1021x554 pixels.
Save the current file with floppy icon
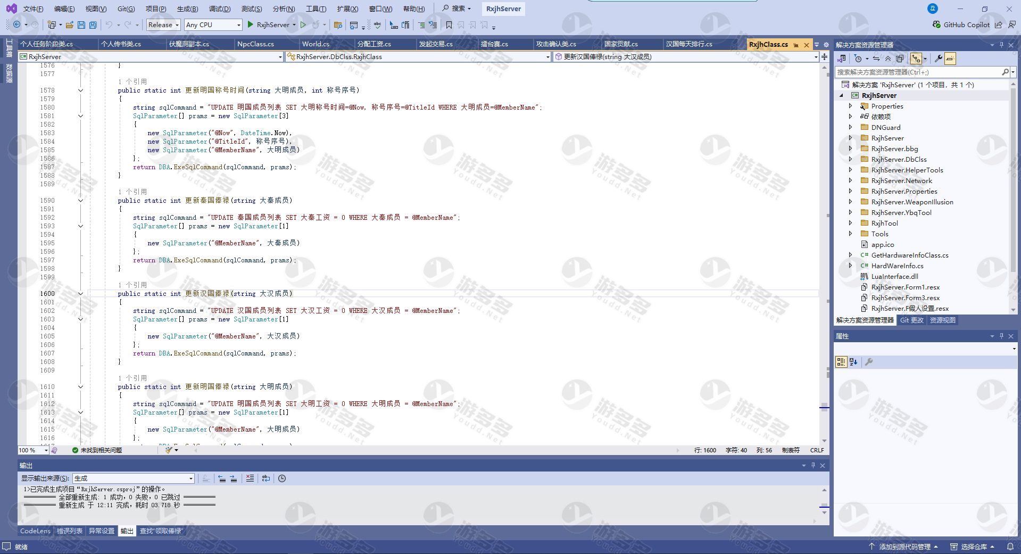pos(81,24)
